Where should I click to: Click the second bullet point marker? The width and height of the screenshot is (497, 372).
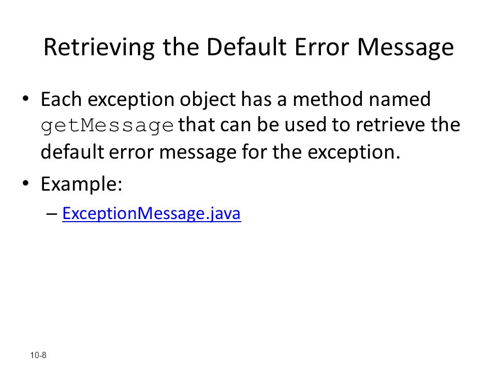(x=26, y=183)
